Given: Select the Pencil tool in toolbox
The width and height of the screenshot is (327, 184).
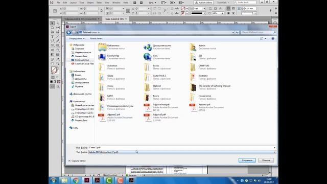Looking at the screenshot, I should [58, 41].
